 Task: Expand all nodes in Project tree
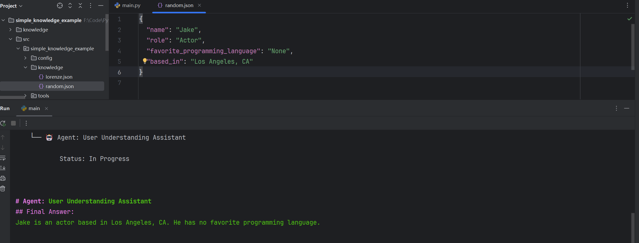point(70,6)
